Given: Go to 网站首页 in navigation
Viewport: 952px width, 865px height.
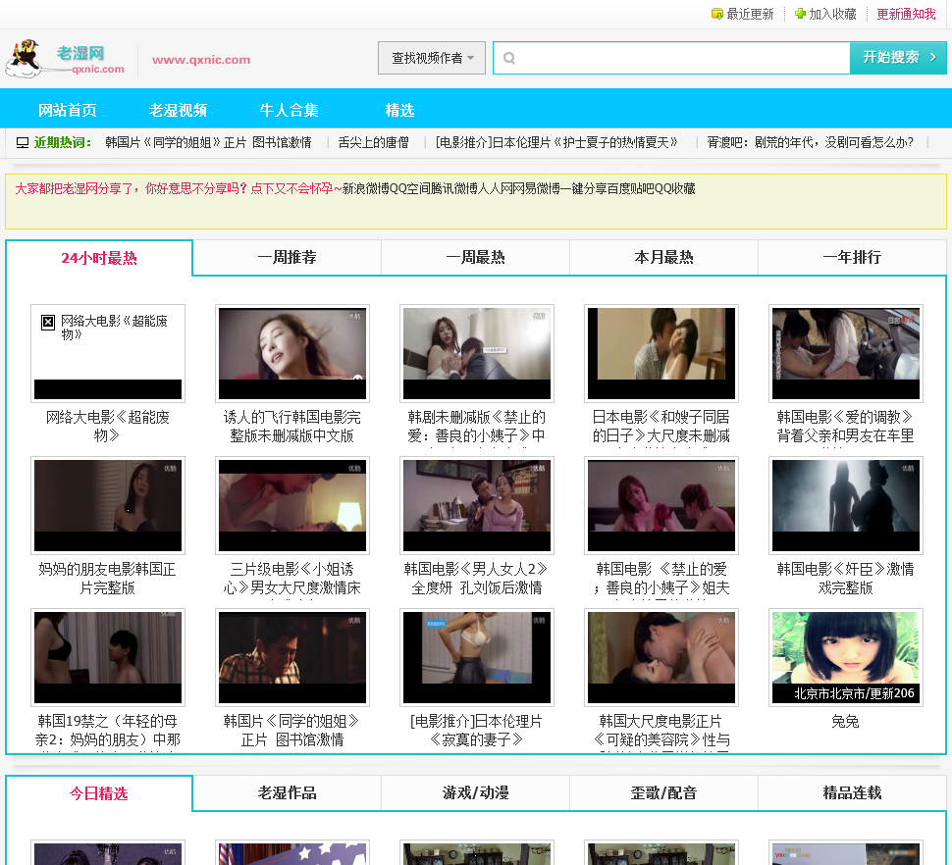Looking at the screenshot, I should [68, 110].
